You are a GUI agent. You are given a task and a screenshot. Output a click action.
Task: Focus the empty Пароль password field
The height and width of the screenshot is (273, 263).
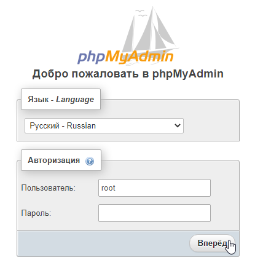pyautogui.click(x=154, y=213)
